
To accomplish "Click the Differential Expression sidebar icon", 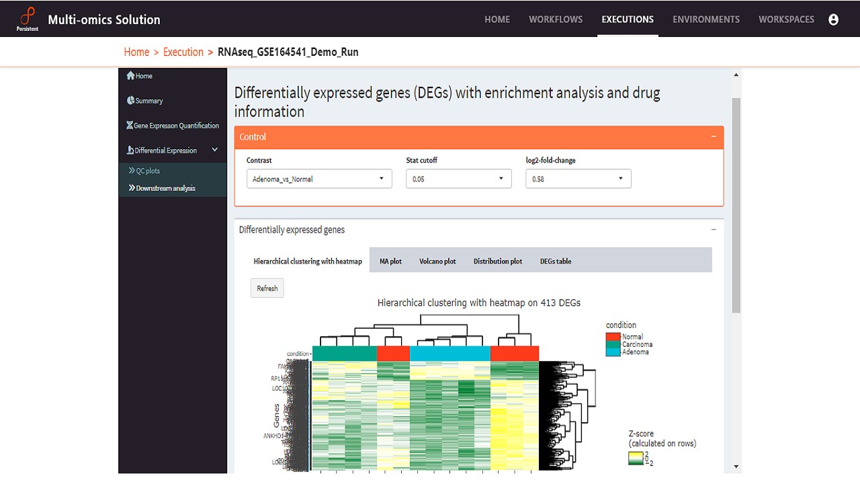I will pyautogui.click(x=130, y=151).
